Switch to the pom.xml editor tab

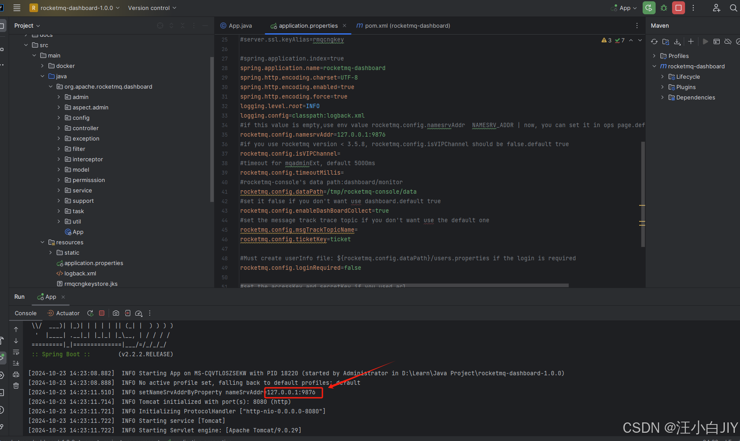[403, 26]
